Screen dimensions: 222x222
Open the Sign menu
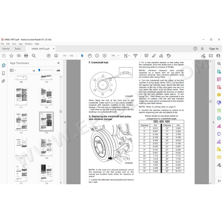[21, 44]
